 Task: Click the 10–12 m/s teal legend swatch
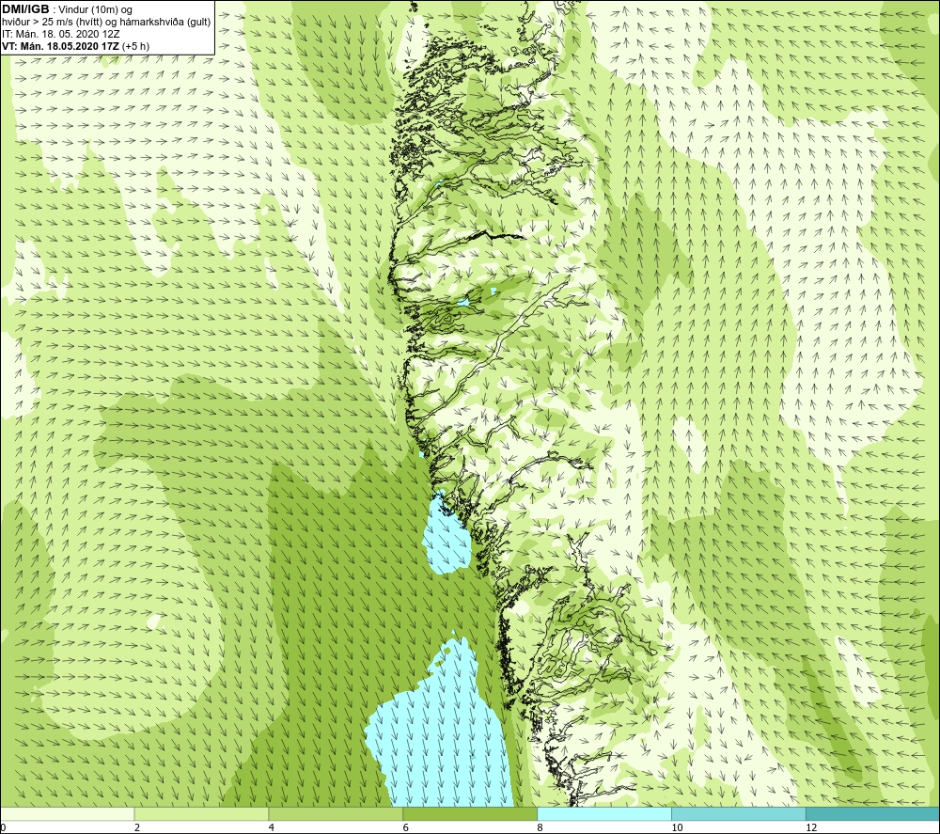(x=739, y=813)
